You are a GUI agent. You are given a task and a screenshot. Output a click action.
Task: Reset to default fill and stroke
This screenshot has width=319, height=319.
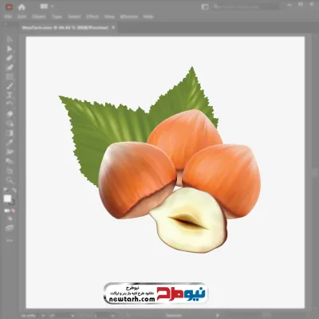coord(6,190)
